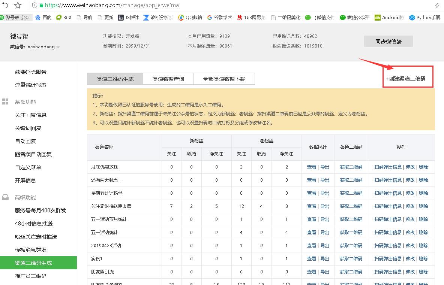Open the QQ邮箱 bookmark

click(190, 18)
